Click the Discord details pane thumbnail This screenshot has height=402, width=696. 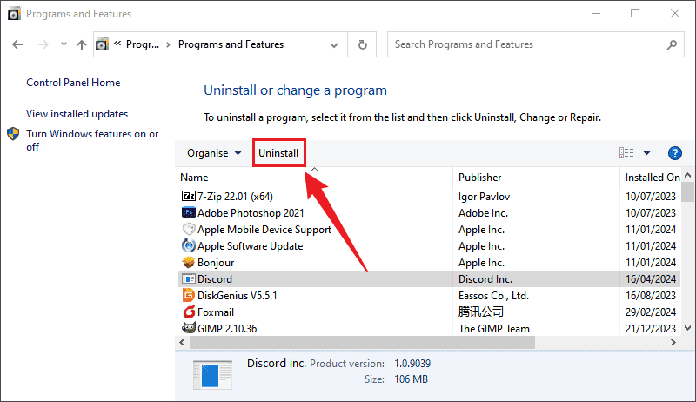point(212,375)
